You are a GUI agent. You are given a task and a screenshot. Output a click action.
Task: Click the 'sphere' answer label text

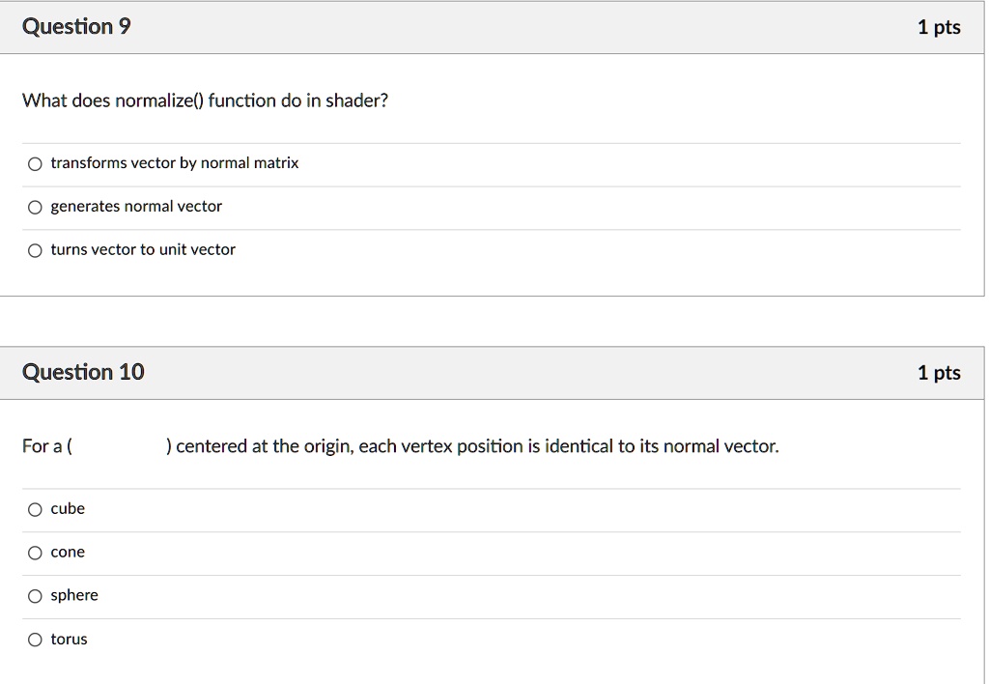click(74, 595)
